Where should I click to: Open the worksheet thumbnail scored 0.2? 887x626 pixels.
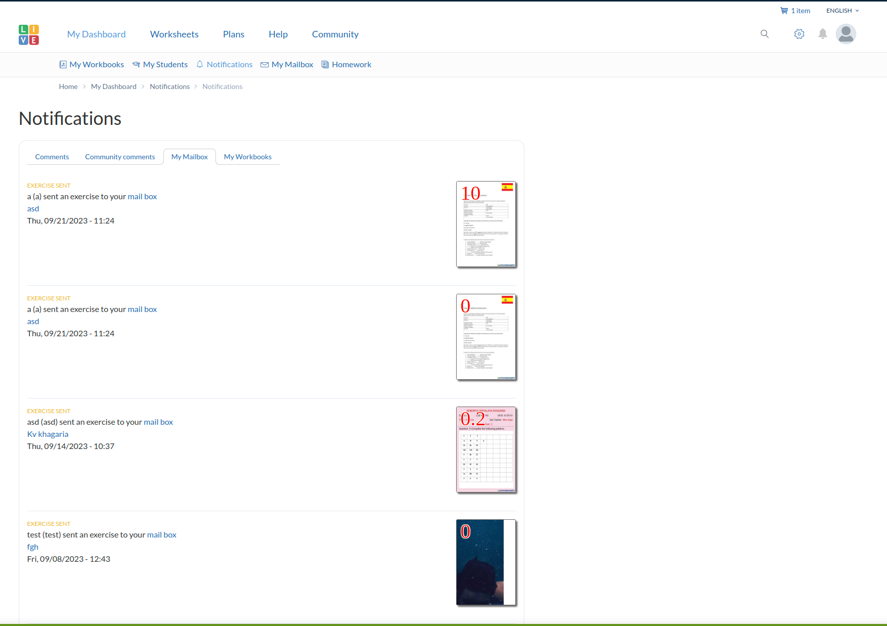485,450
